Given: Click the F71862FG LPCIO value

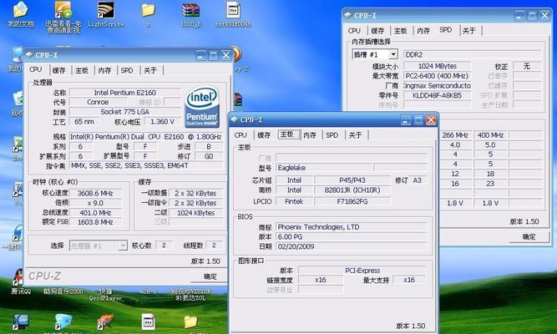Looking at the screenshot, I should pyautogui.click(x=352, y=201).
